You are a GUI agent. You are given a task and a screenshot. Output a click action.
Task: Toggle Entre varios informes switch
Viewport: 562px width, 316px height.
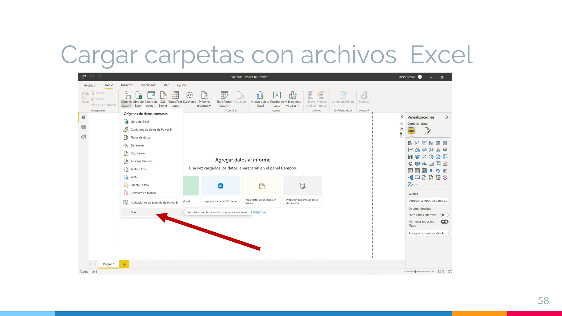tap(444, 215)
